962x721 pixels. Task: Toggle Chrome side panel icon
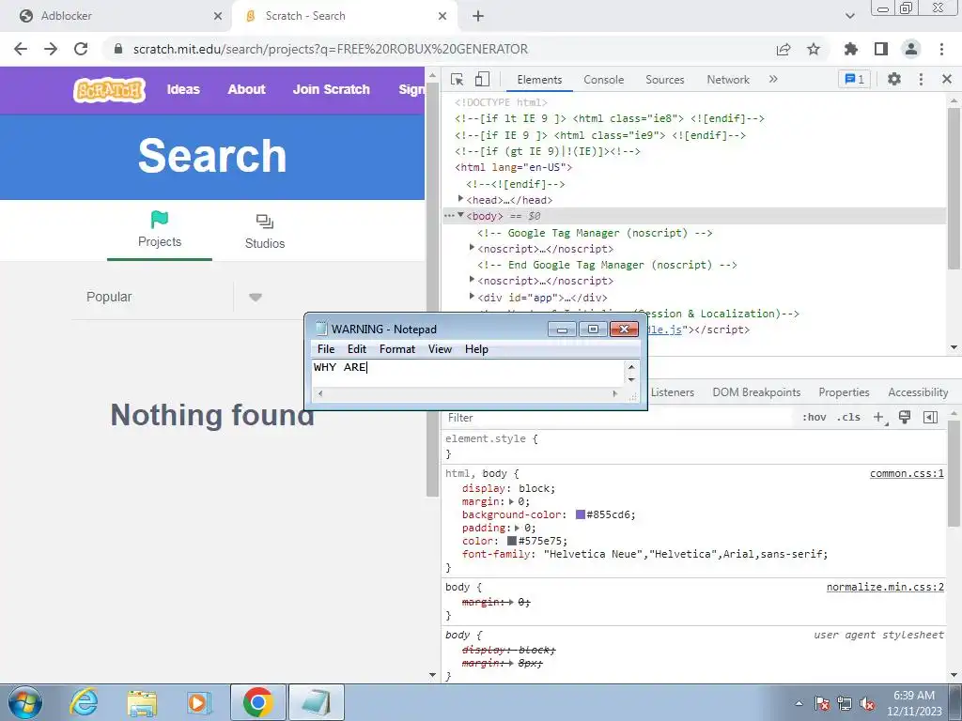pos(881,49)
